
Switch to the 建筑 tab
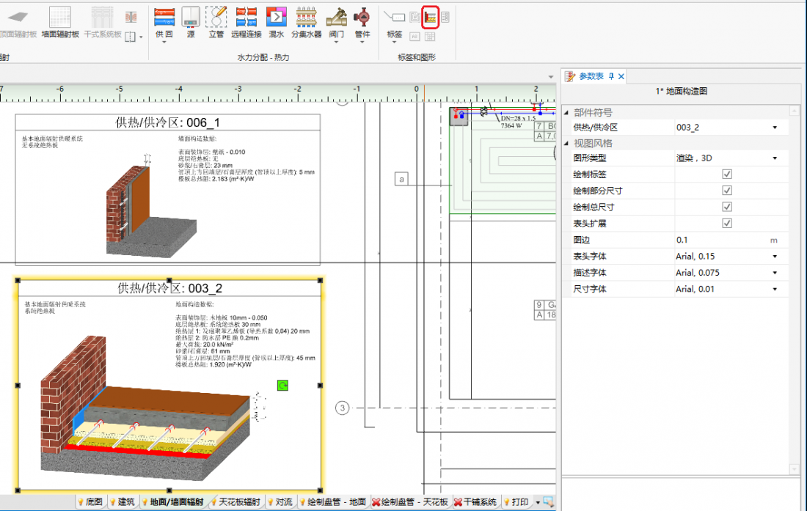[x=125, y=502]
